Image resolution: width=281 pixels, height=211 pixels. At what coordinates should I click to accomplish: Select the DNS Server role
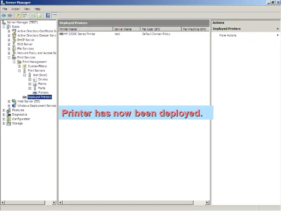coord(25,44)
